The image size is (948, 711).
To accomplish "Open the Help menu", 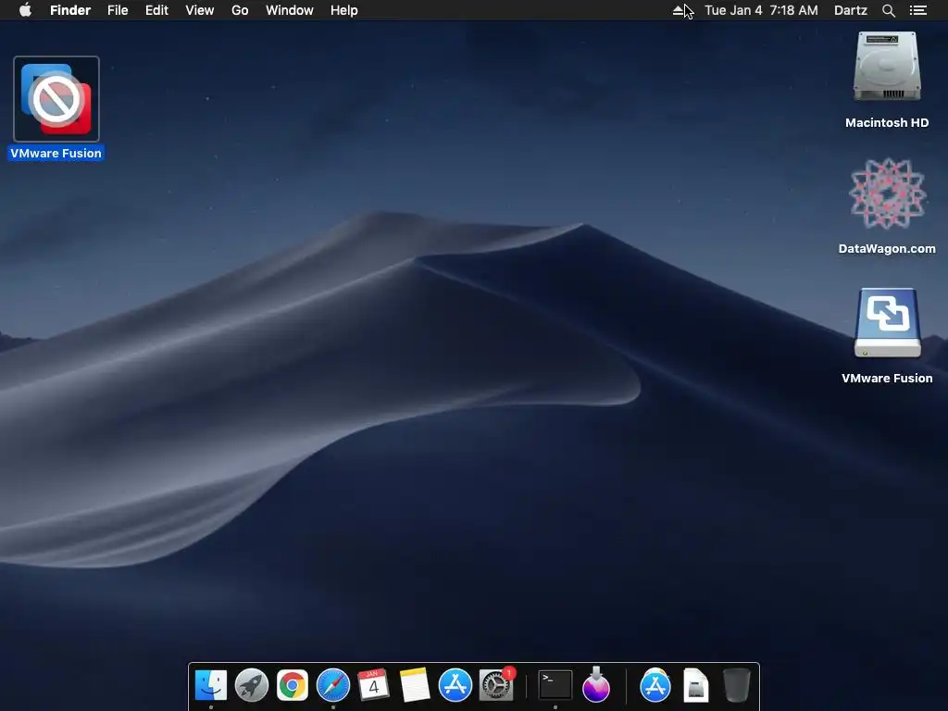I will (x=344, y=10).
